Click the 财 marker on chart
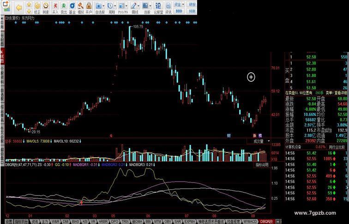The image size is (349, 224). coord(229,136)
